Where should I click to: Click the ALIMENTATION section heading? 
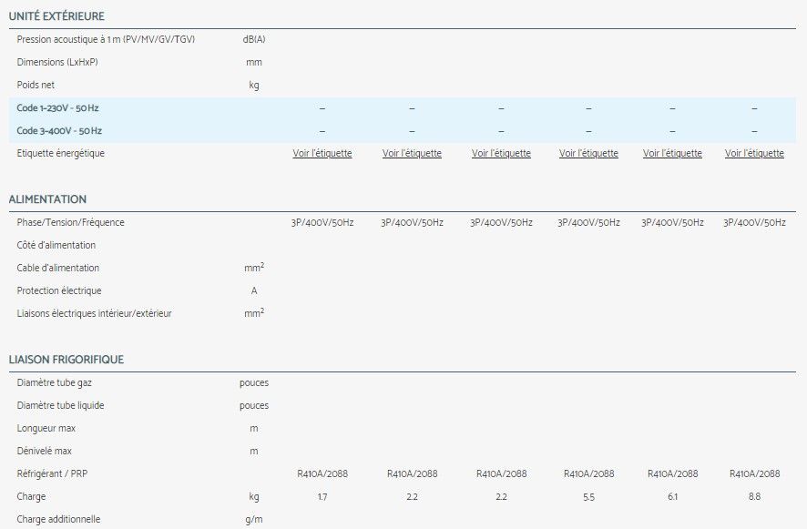click(x=47, y=199)
